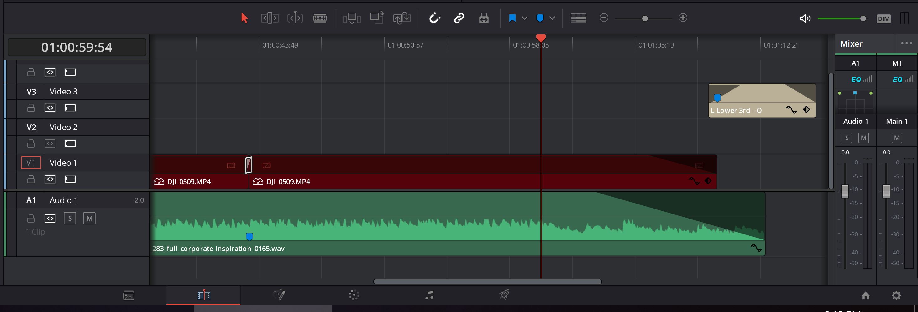The image size is (918, 312).
Task: Click the horizontal timeline scrollbar
Action: pyautogui.click(x=487, y=281)
